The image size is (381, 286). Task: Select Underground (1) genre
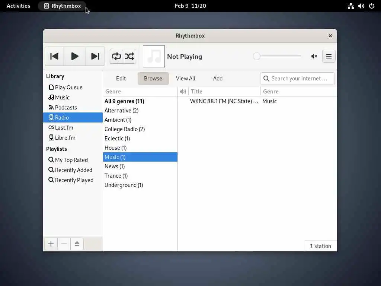tap(140, 185)
